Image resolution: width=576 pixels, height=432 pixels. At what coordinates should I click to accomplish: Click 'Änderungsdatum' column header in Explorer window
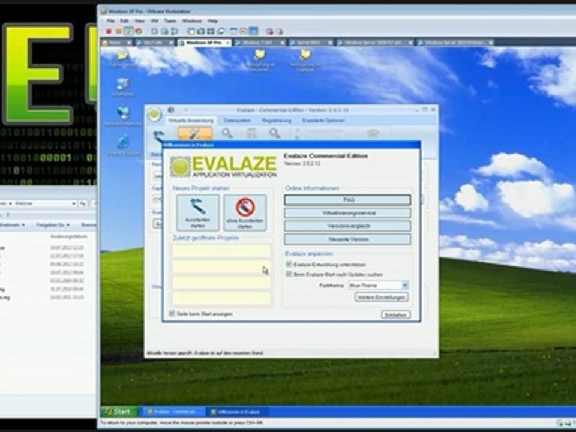68,236
